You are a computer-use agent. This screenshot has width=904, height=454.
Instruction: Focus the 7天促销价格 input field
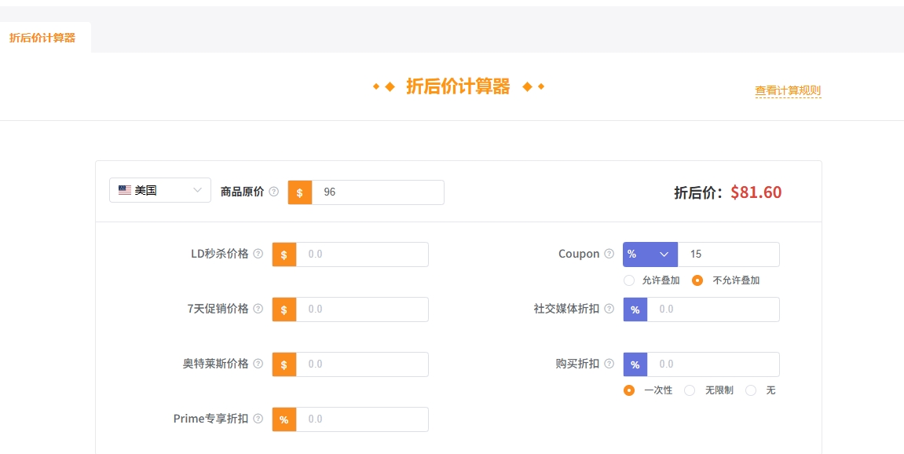(x=362, y=309)
